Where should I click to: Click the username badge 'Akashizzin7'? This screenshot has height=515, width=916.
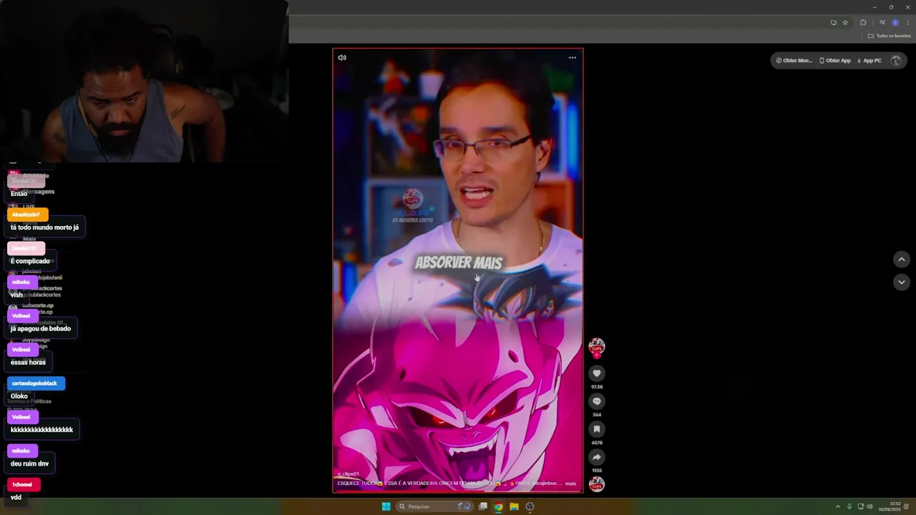[27, 215]
